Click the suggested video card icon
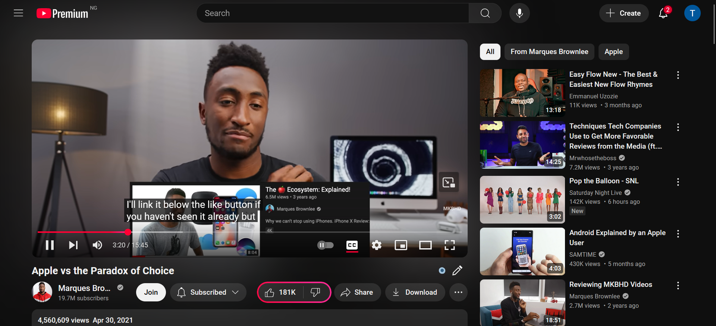Screen dimensions: 716x326 [449, 182]
